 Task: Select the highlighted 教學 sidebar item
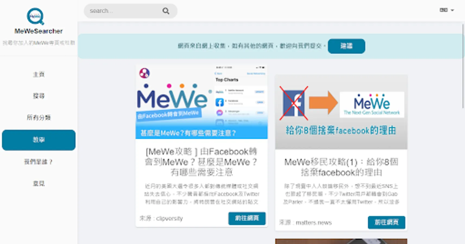[x=39, y=140]
